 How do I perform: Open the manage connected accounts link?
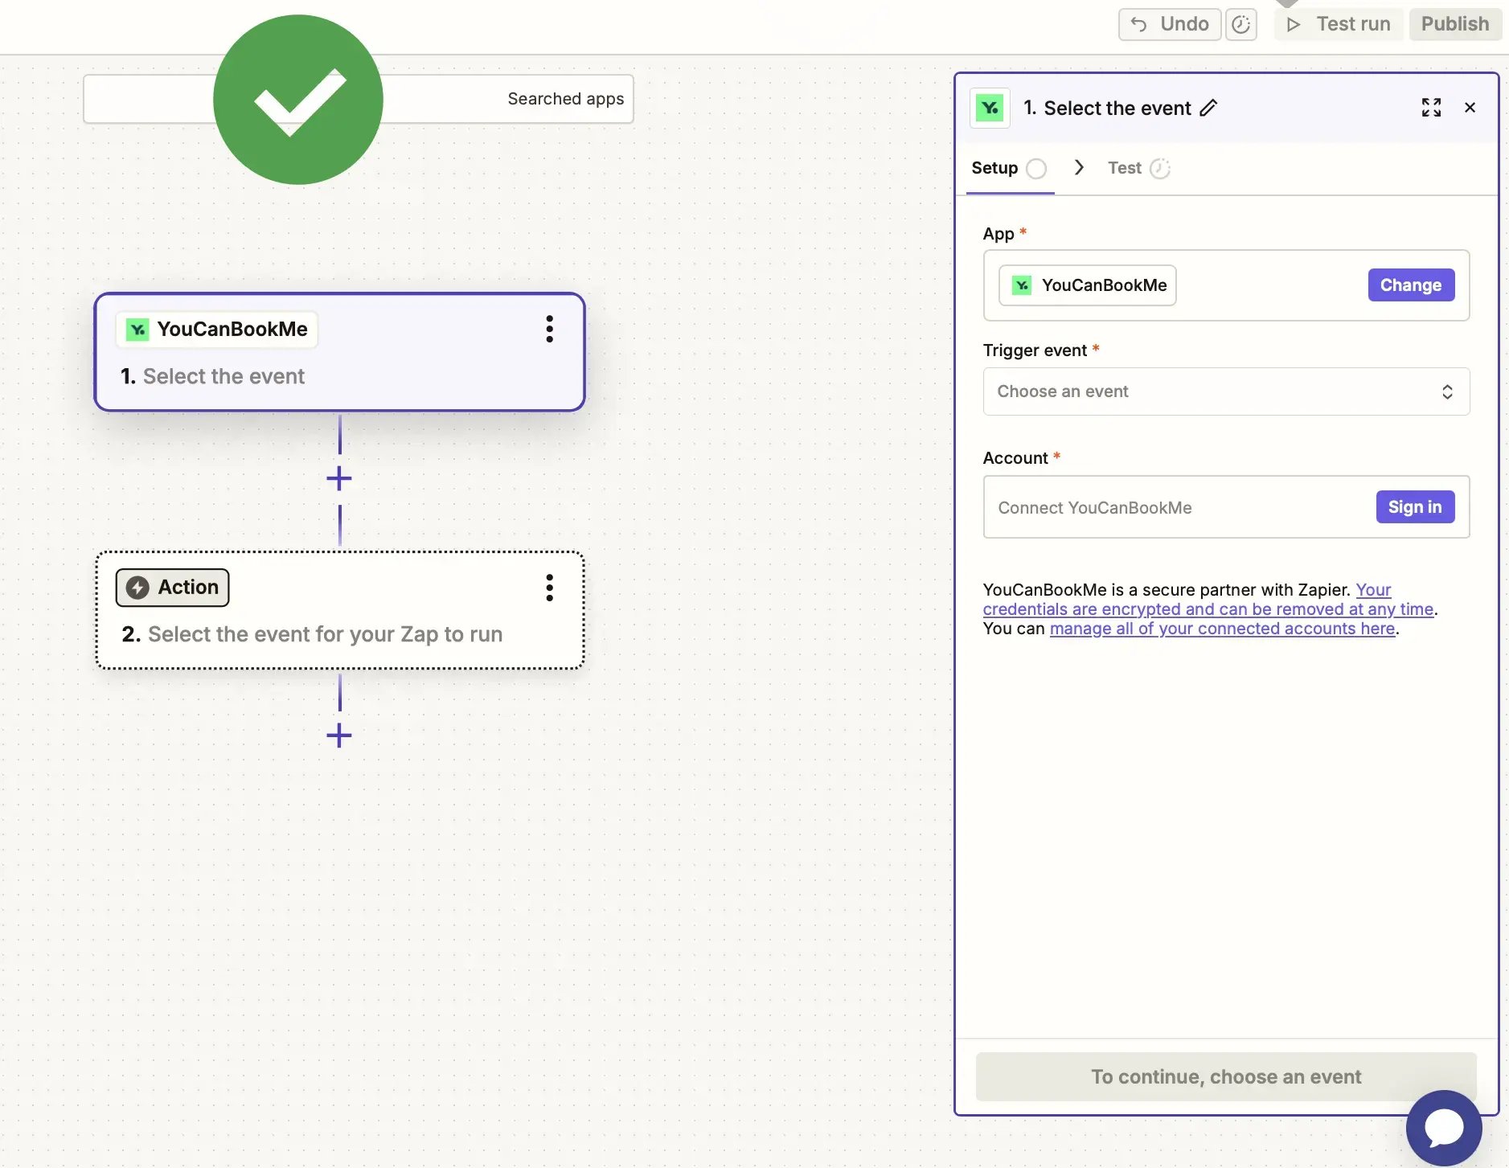[1222, 629]
